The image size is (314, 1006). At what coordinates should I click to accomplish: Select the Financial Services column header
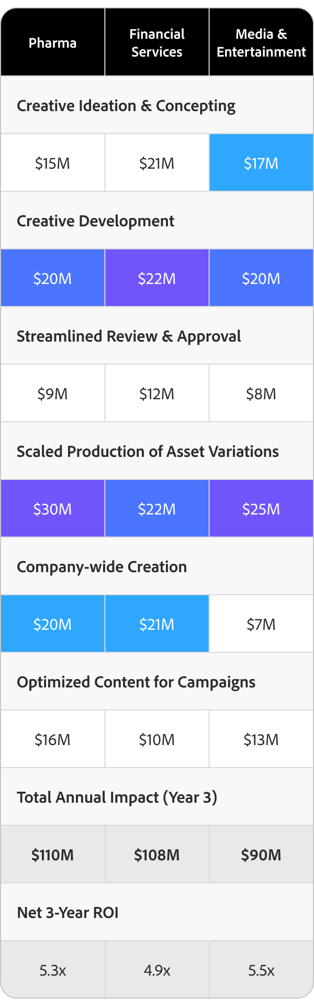tap(157, 43)
